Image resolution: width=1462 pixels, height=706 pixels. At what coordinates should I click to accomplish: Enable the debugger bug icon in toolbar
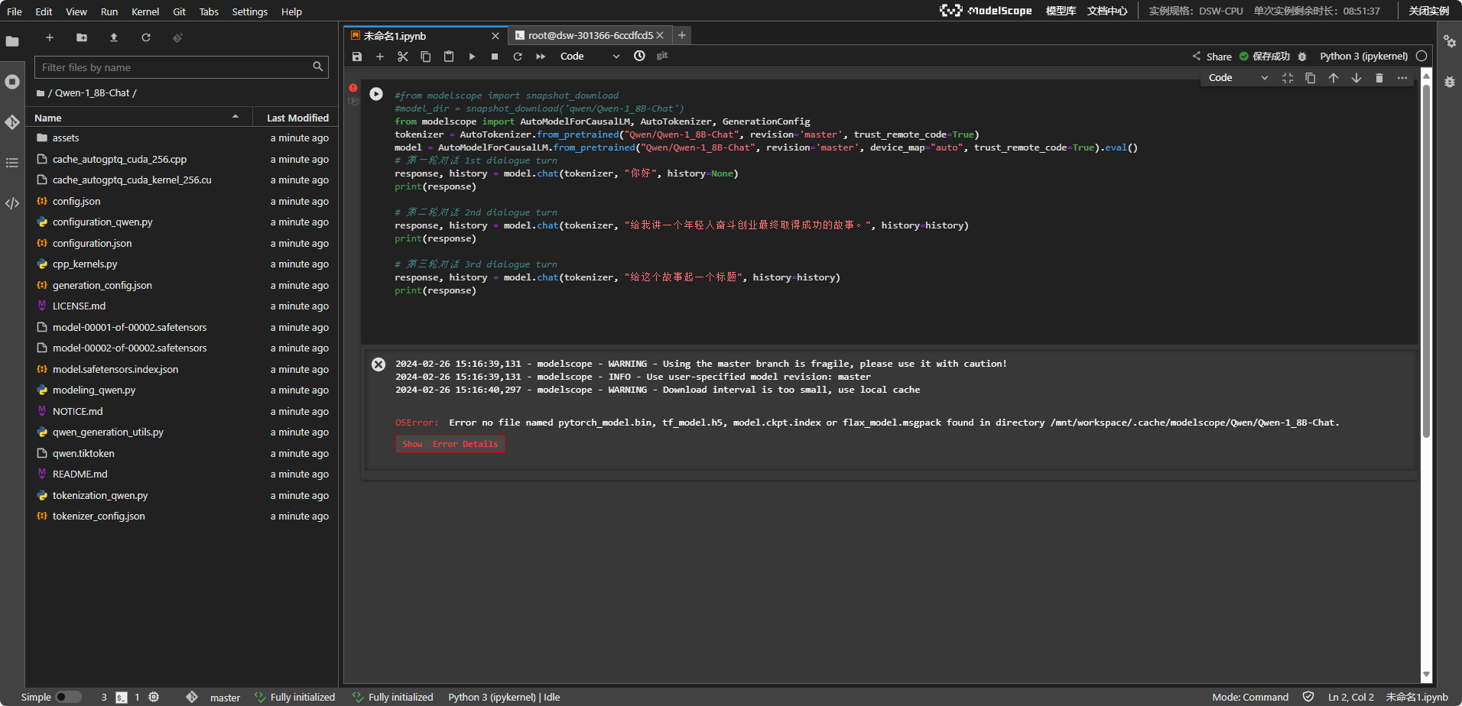[1302, 57]
